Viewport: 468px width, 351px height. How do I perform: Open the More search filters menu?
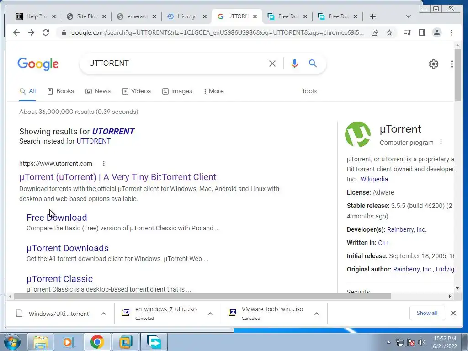coord(213,91)
